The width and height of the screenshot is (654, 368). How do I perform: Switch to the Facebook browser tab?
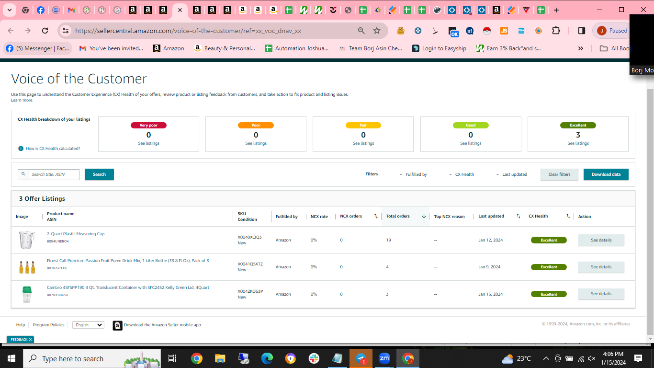tap(41, 10)
